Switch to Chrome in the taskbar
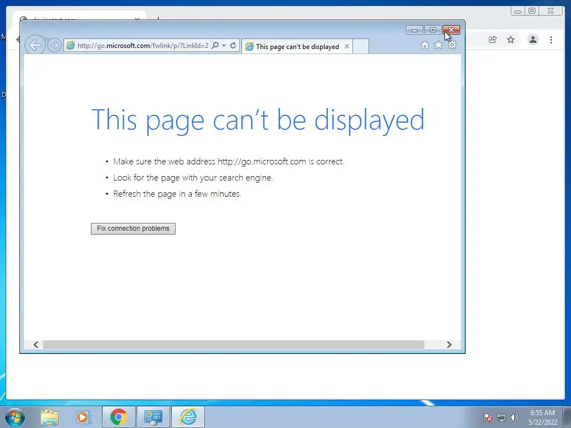This screenshot has width=571, height=428. 119,417
